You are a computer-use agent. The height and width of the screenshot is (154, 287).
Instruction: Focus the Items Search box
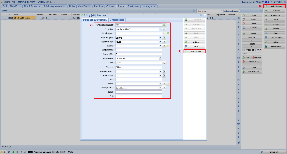pyautogui.click(x=208, y=11)
